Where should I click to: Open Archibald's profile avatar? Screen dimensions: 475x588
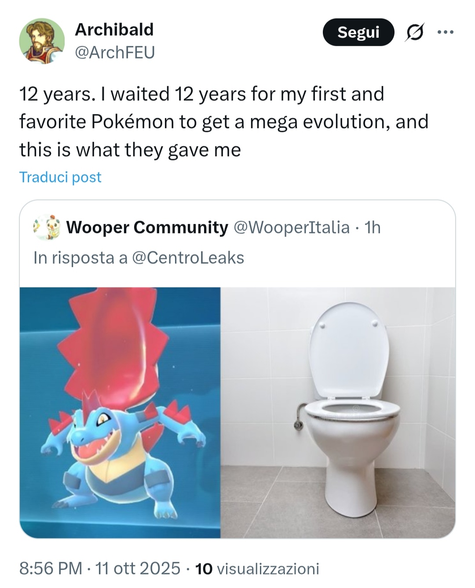tap(42, 41)
